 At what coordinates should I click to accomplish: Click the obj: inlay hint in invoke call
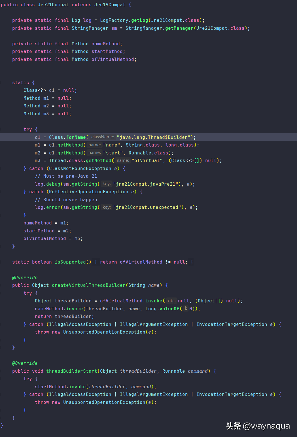coord(171,301)
